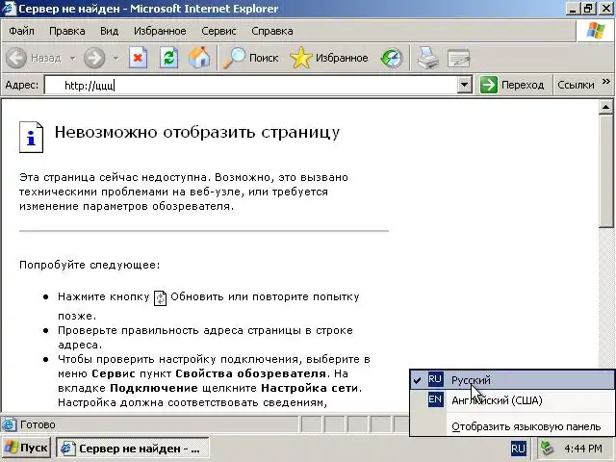Click the Print printer icon
Screen dimensions: 616x462
click(427, 58)
